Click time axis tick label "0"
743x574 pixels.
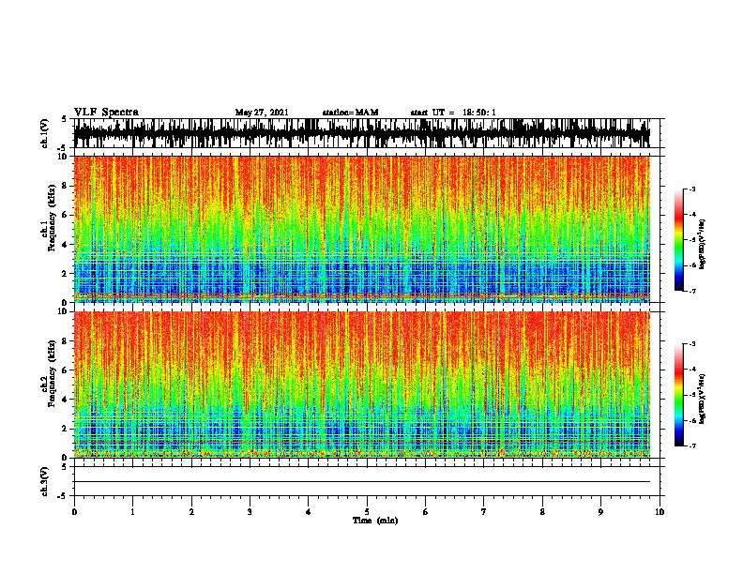[74, 512]
